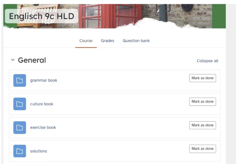Click the Englisch 9c HLD course title

pos(42,16)
